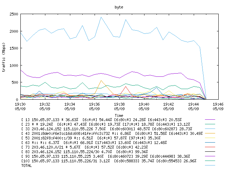Image resolution: width=225 pixels, height=169 pixels.
Task: Click the black line sample for legend row 8
Action: coord(210,152)
